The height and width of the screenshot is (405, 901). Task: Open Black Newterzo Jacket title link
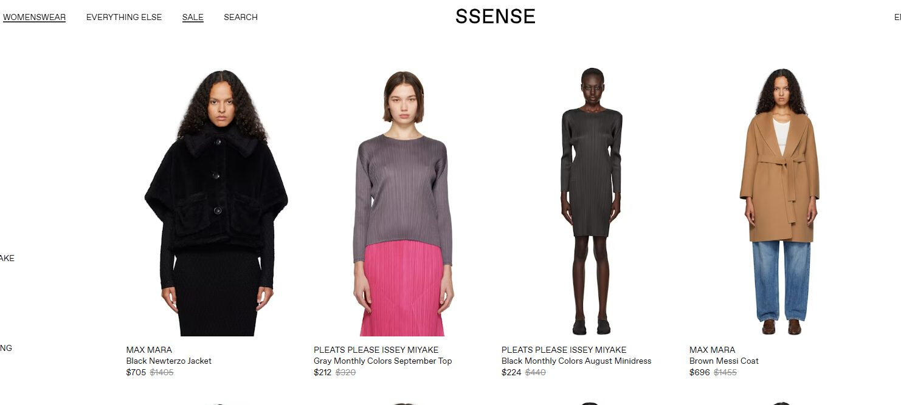coord(169,361)
